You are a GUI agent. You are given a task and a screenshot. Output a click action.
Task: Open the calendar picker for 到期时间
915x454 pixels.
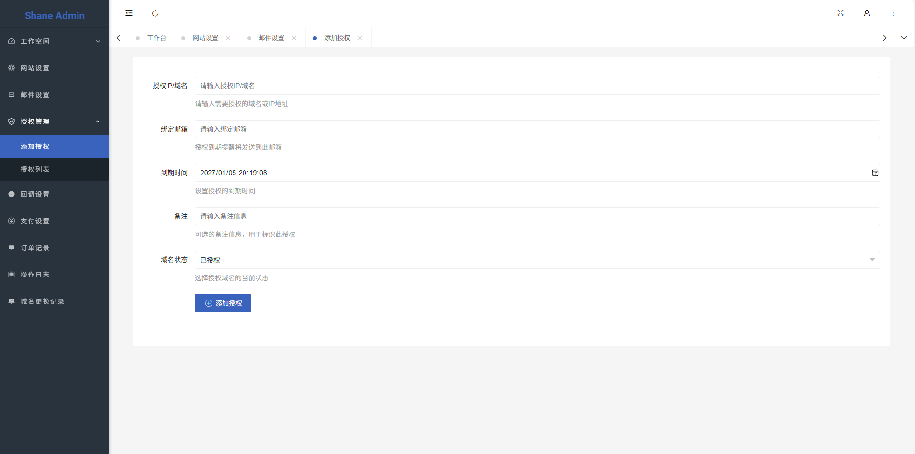pos(875,173)
